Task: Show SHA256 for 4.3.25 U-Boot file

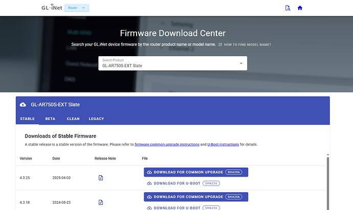Action: tap(211, 183)
